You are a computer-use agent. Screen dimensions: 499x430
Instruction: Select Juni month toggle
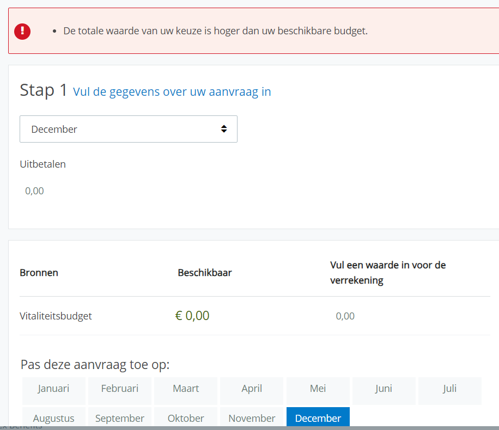tap(384, 389)
